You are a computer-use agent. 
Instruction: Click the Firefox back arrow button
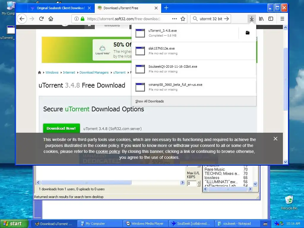[22, 19]
